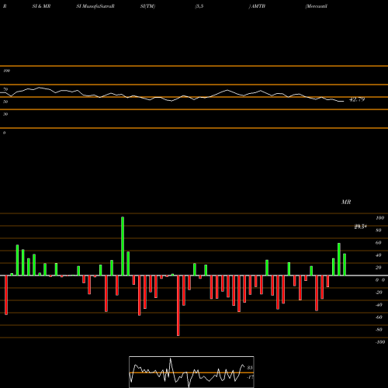Image resolution: width=388 pixels, height=388 pixels.
Task: Click the 'MR' panel title
Action: click(x=346, y=202)
